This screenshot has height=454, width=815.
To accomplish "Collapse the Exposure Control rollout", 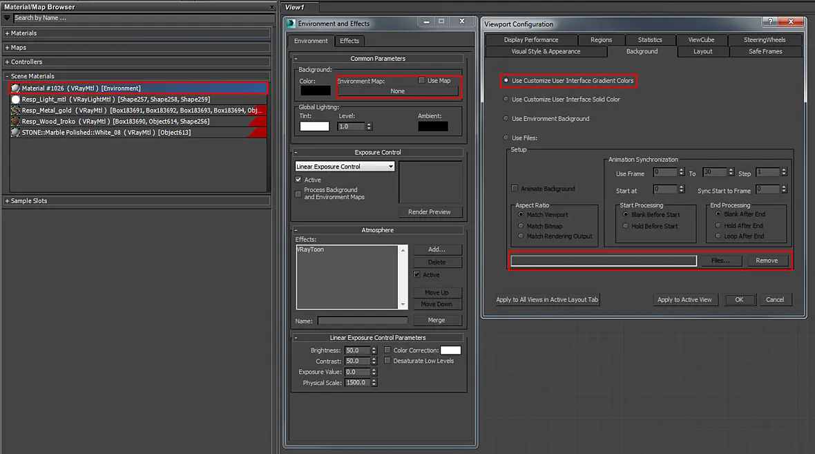I will coord(296,153).
